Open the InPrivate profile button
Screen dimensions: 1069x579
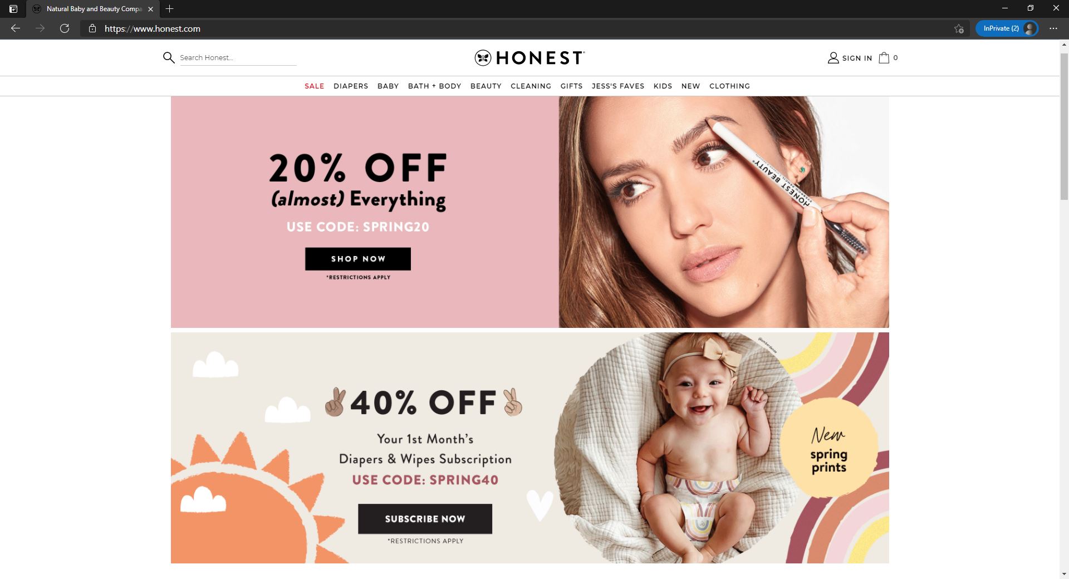point(1007,28)
